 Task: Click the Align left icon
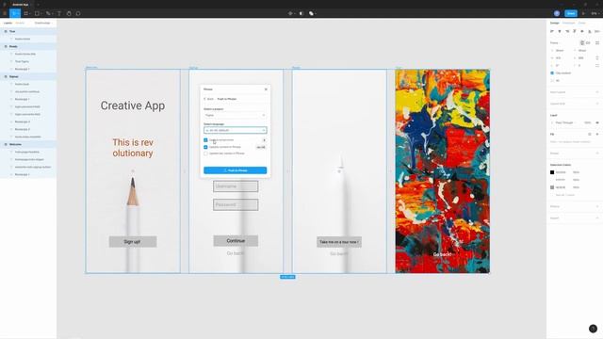click(x=552, y=31)
